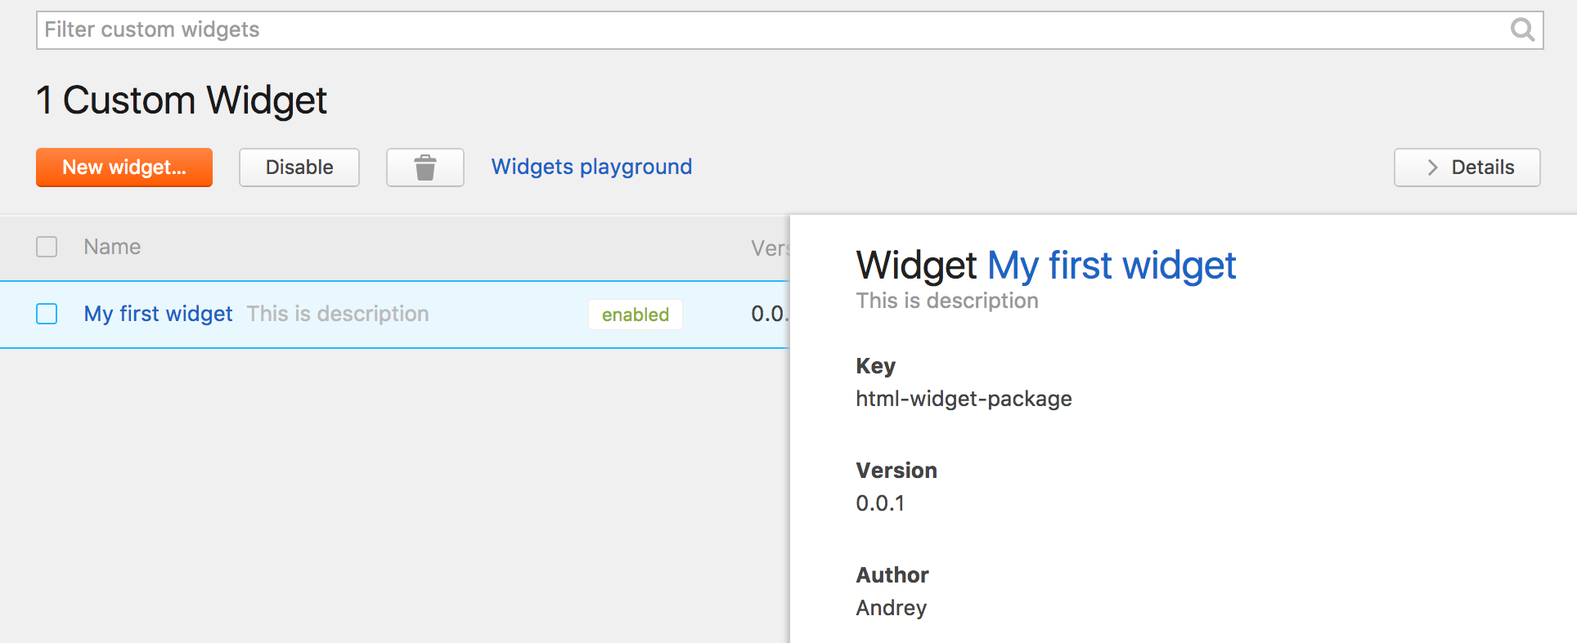Image resolution: width=1577 pixels, height=643 pixels.
Task: Collapse the Details panel
Action: coord(1467,167)
